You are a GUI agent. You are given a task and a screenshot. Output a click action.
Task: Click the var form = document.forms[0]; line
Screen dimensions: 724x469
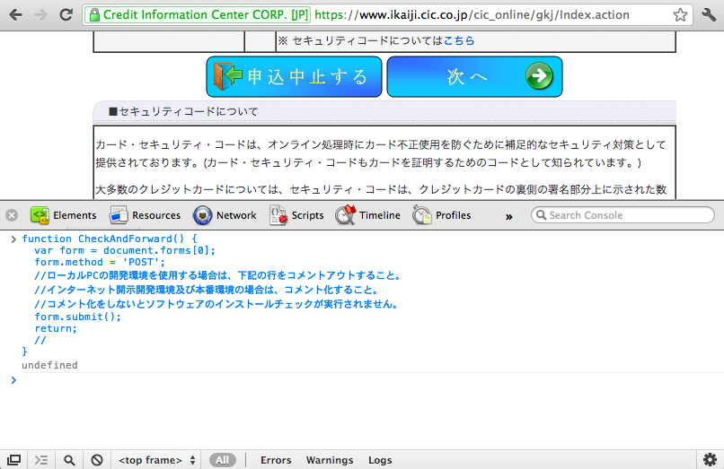point(125,250)
